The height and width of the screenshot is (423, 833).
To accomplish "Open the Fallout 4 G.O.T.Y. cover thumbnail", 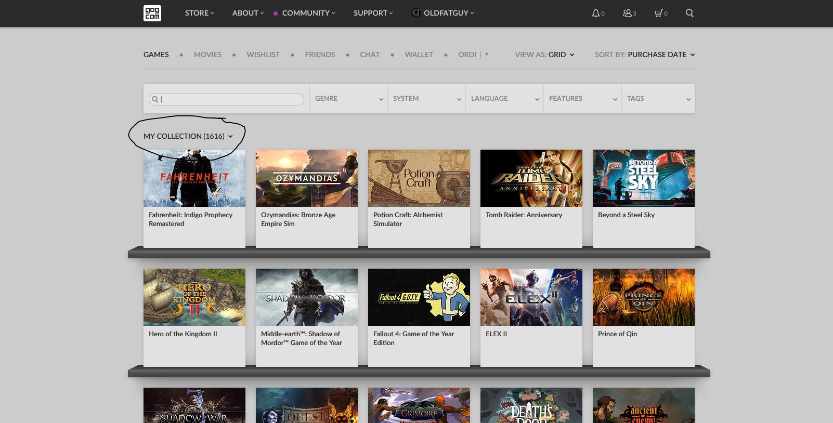I will click(x=419, y=297).
